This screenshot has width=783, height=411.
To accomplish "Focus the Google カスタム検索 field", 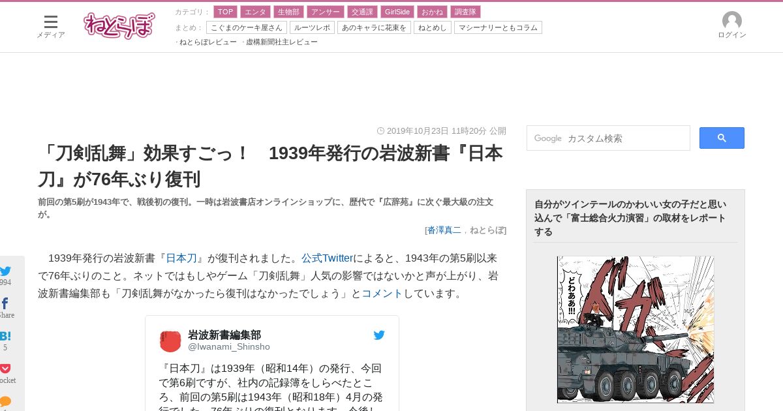I will [608, 138].
